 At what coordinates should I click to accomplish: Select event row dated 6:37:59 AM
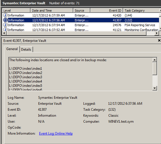coord(81,15)
